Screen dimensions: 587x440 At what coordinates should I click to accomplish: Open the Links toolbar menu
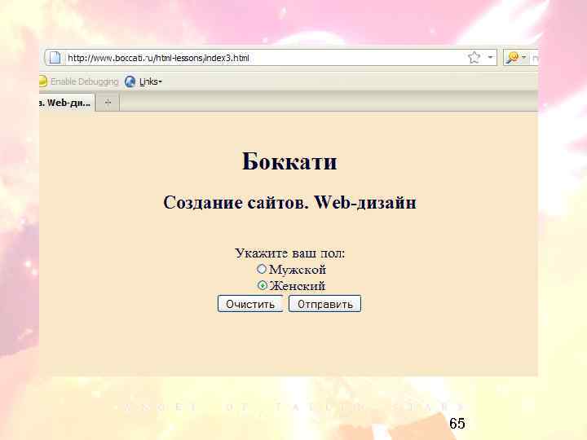click(151, 81)
